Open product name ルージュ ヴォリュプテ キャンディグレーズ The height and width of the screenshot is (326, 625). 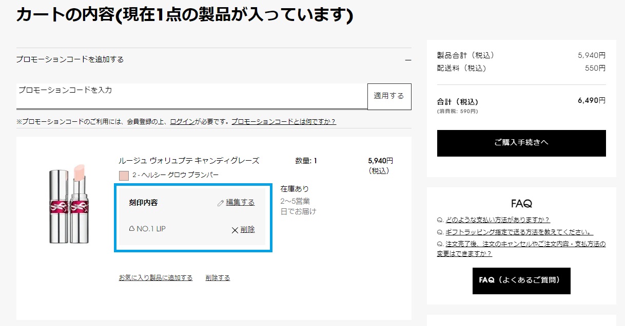point(189,161)
